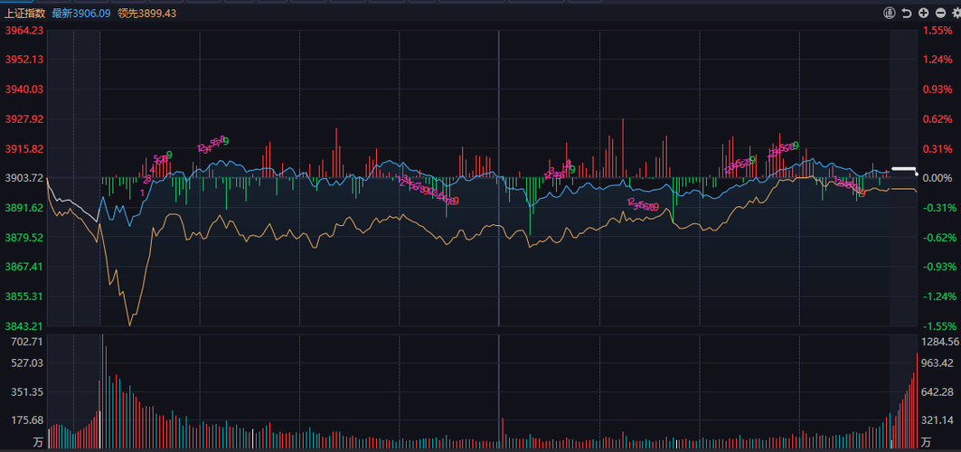Click the -0.62% percentage axis label
961x452 pixels.
click(937, 237)
